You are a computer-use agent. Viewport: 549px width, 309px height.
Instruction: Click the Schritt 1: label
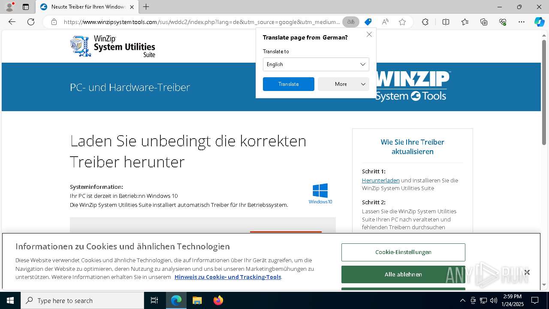click(374, 171)
